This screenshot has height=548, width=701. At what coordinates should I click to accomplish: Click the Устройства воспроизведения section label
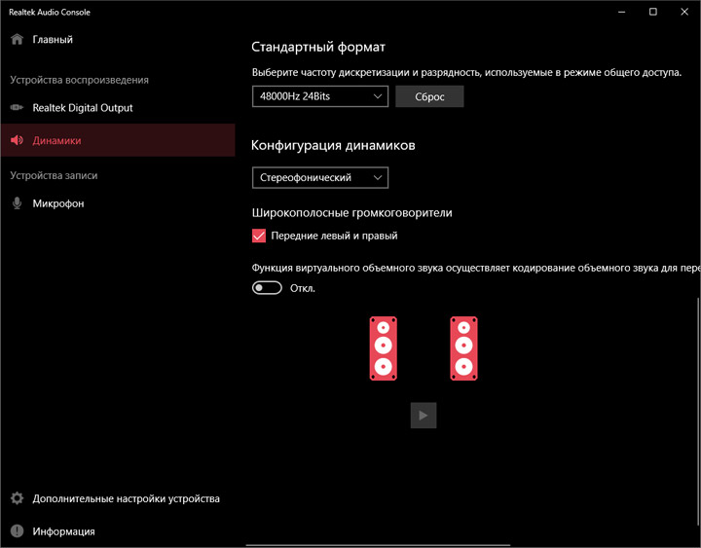(79, 80)
